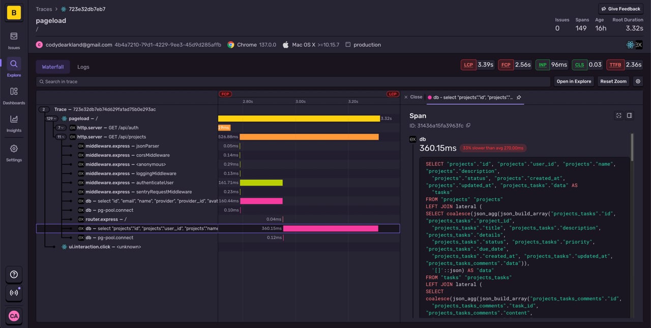Click the Open in Explore button

pos(574,81)
